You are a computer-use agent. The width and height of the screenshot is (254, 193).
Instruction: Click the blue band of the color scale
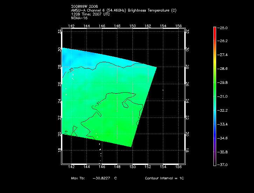click(x=214, y=128)
